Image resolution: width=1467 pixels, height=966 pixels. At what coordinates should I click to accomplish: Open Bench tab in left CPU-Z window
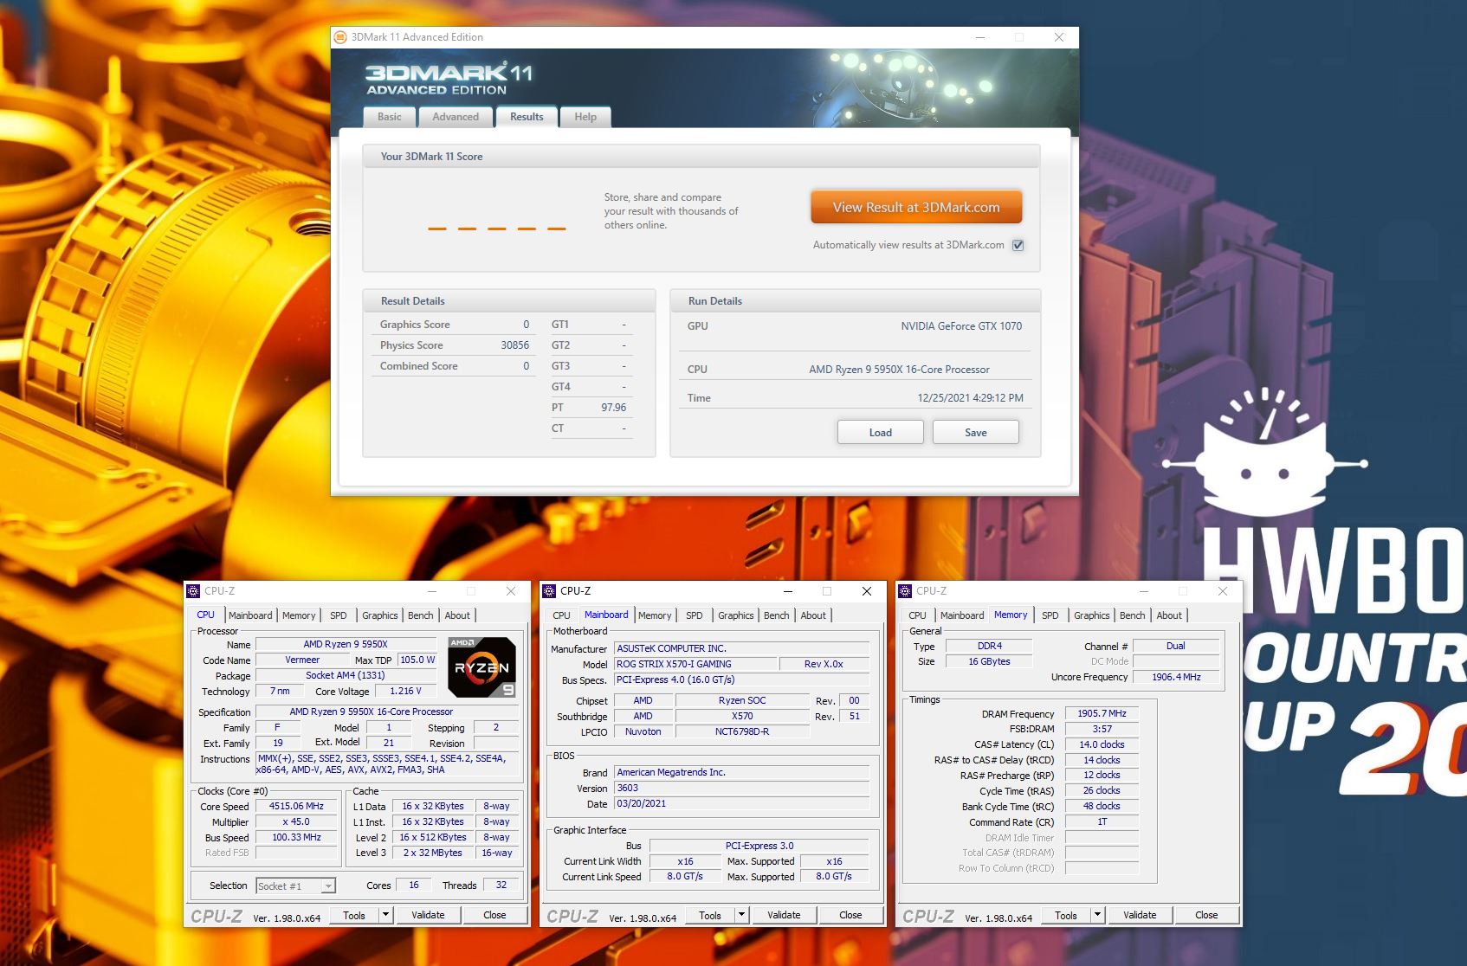(x=421, y=615)
